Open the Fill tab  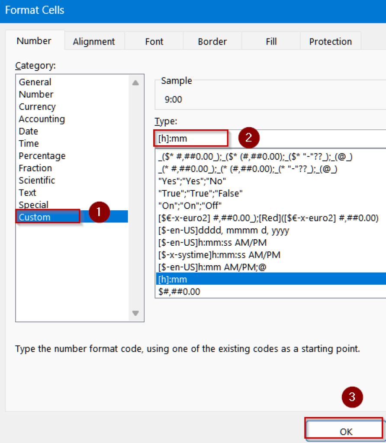271,41
